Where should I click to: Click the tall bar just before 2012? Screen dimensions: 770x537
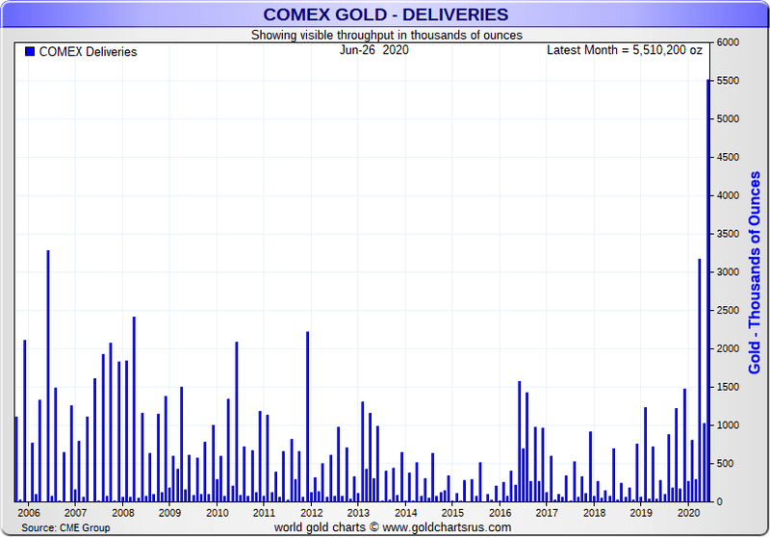[x=307, y=417]
